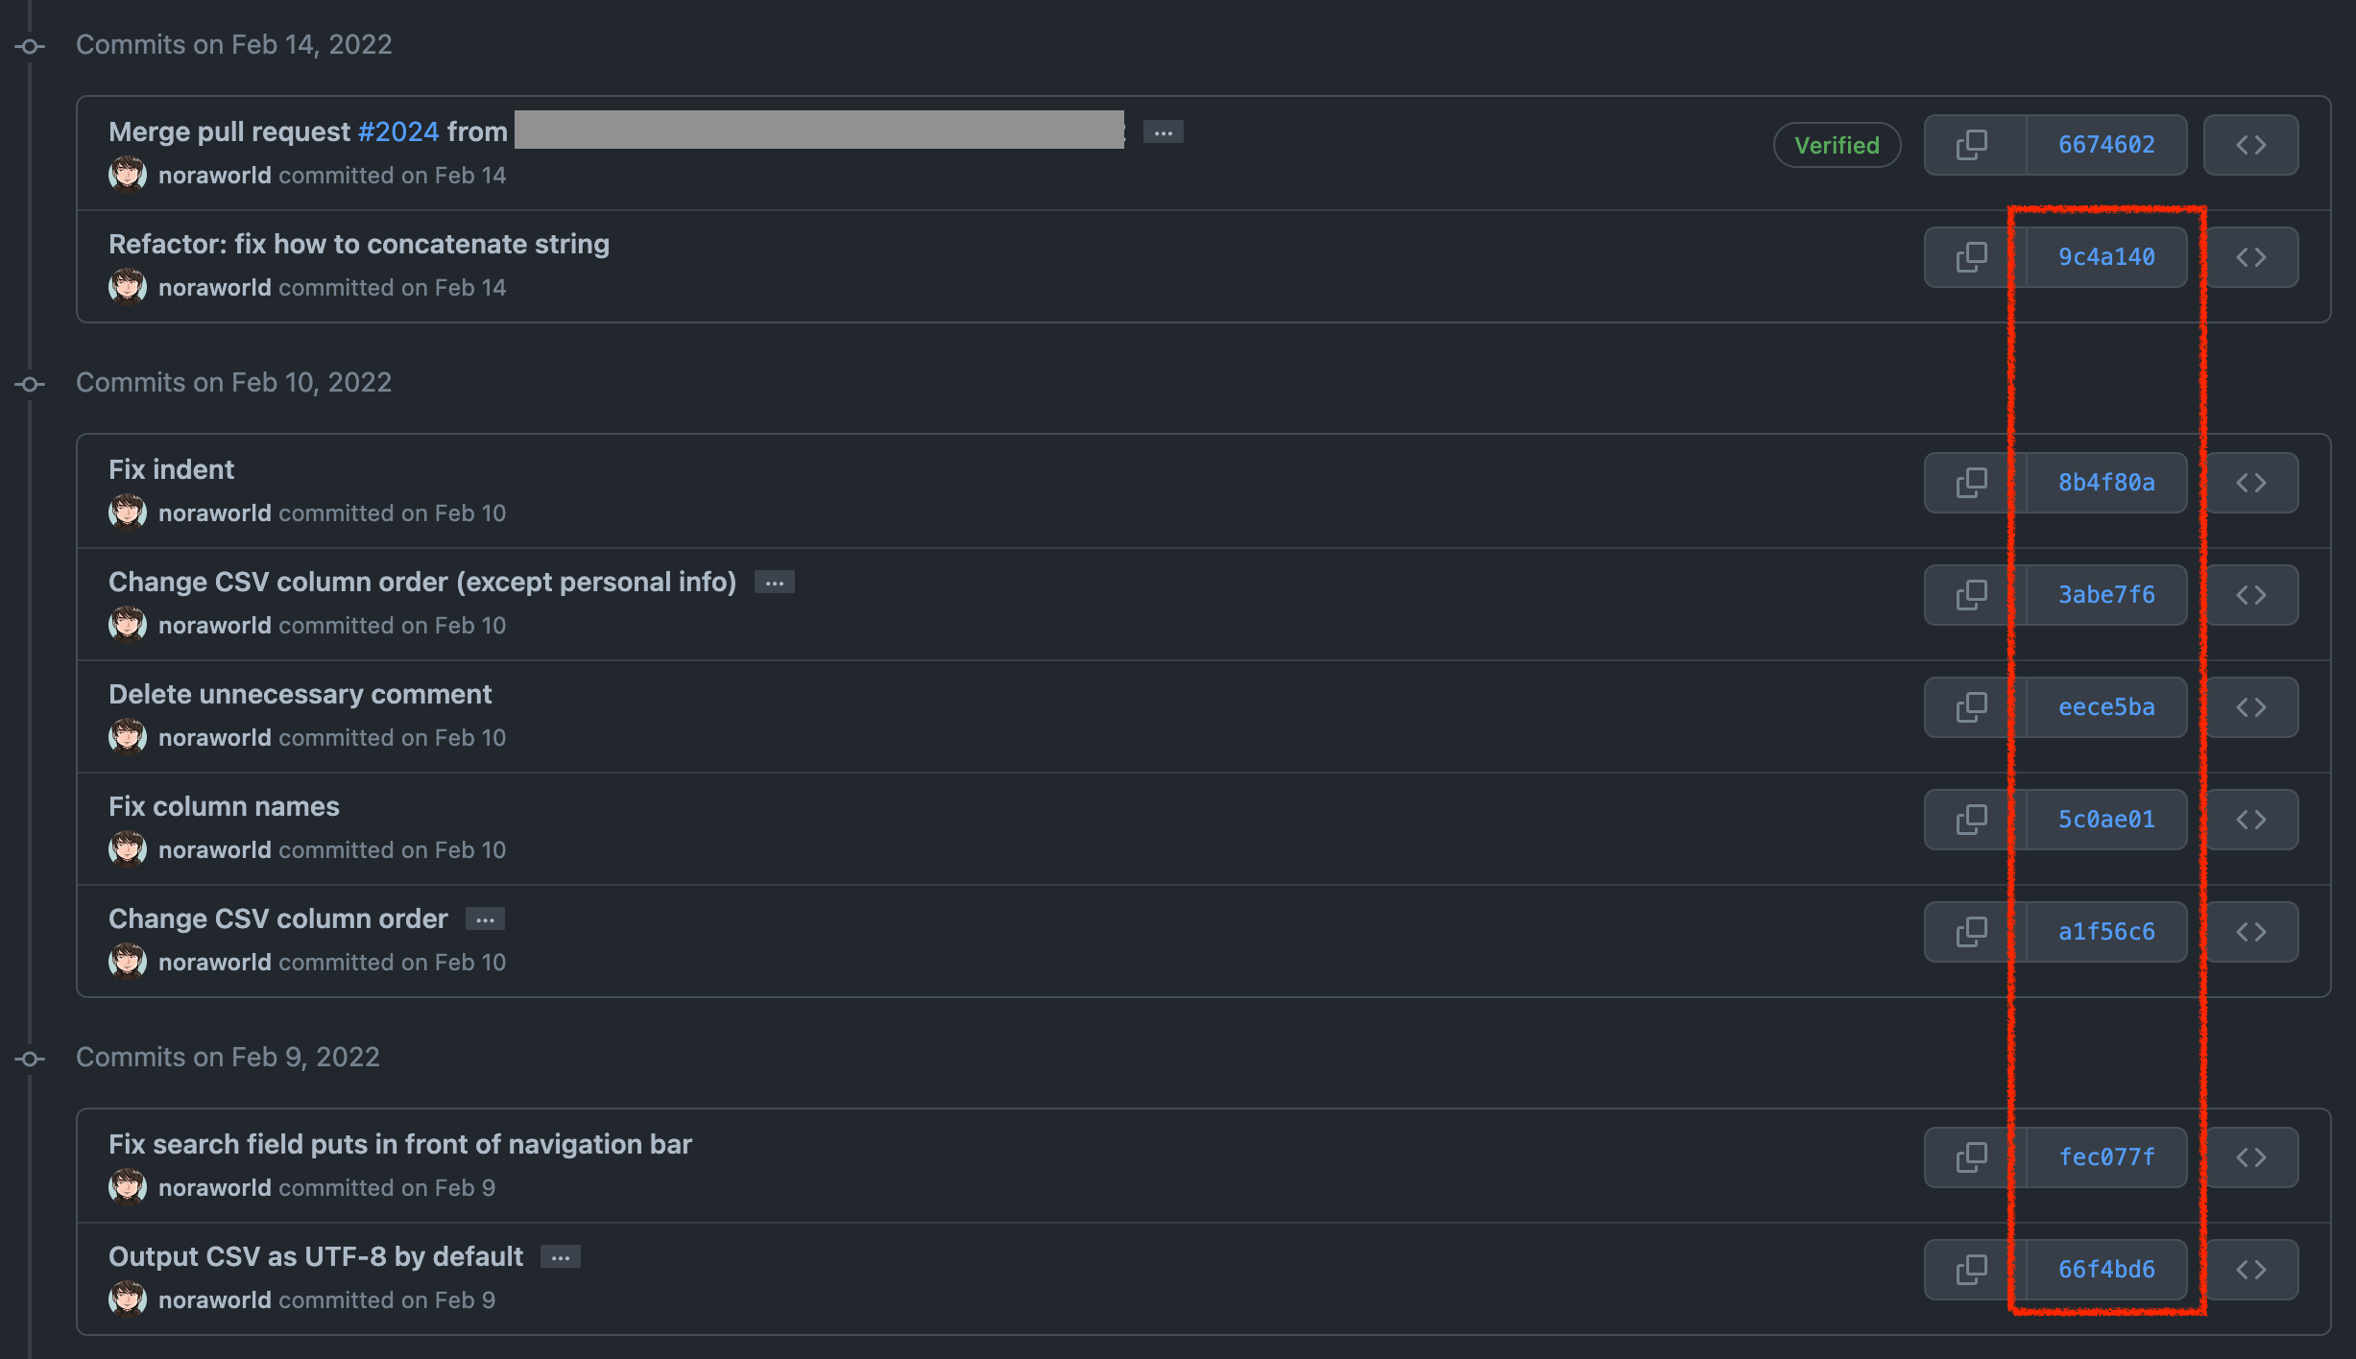Open Fix search field navigation bar commit
Screen dimensions: 2356x1359
tap(399, 1144)
